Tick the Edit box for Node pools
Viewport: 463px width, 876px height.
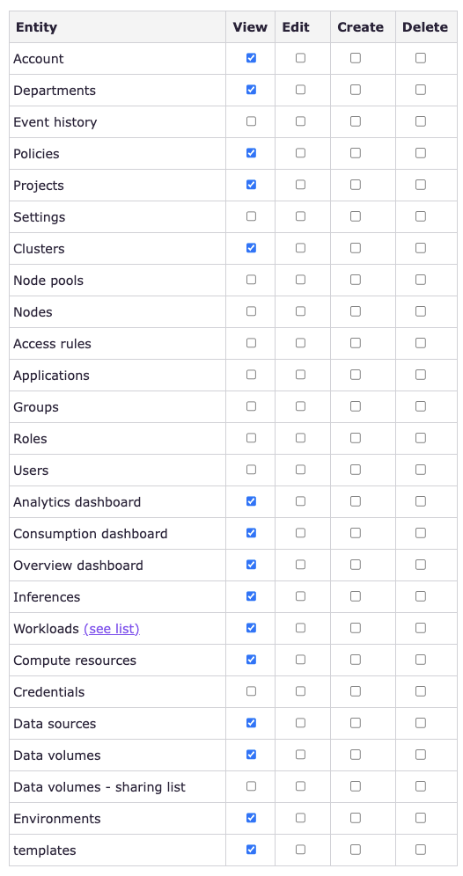point(301,280)
